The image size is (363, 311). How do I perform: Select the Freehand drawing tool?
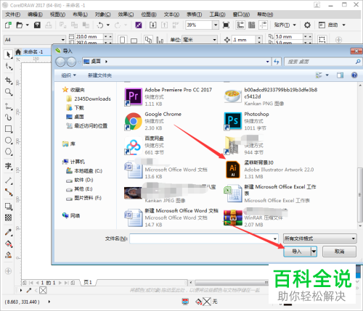coord(9,106)
